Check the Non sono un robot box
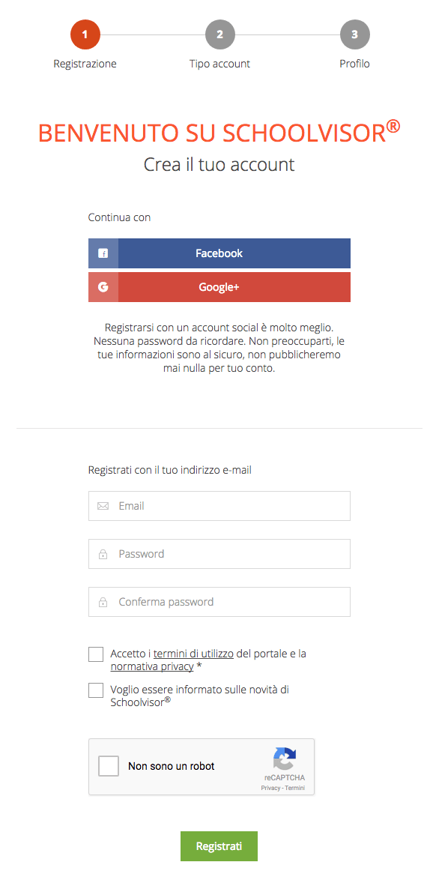424x871 pixels. [108, 766]
